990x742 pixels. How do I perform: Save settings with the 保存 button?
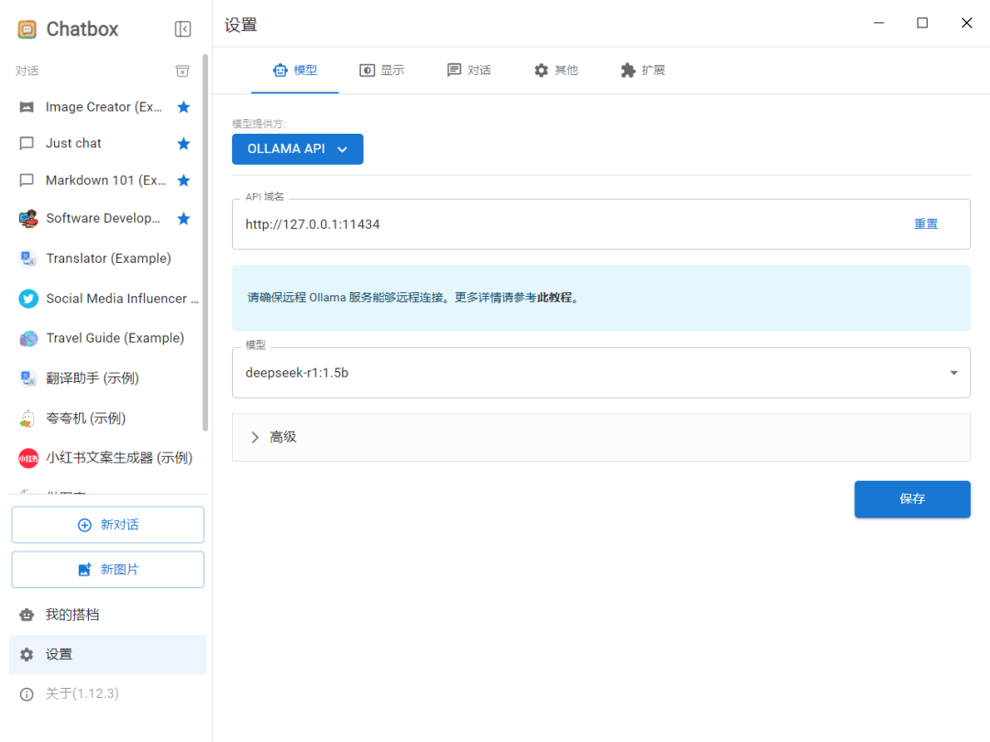(912, 500)
